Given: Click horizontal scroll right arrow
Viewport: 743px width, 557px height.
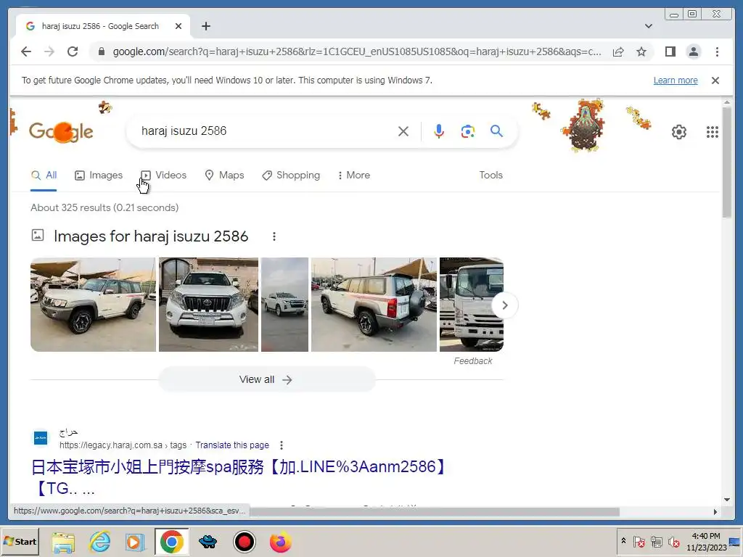Looking at the screenshot, I should [x=715, y=511].
